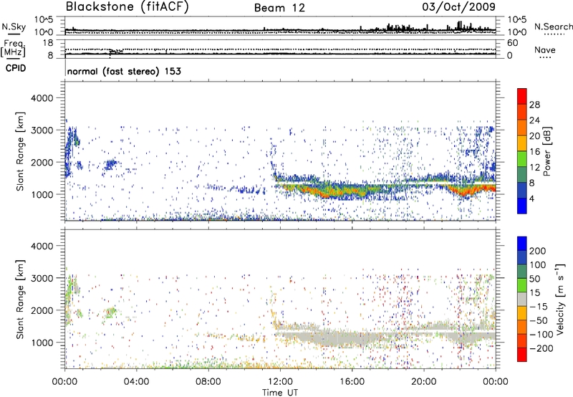
Task: Click the "16" power scale label
Action: click(x=534, y=152)
